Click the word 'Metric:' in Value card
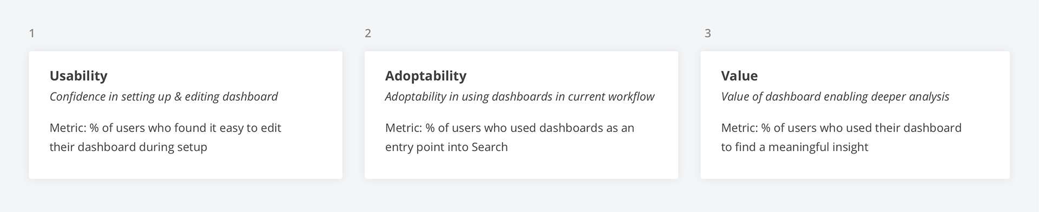The height and width of the screenshot is (212, 1039). (739, 128)
